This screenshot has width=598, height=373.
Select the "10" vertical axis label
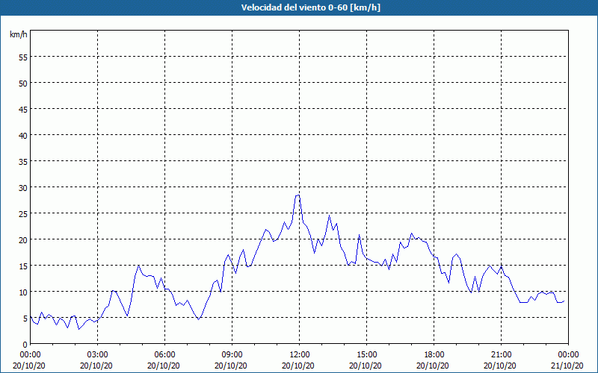point(23,292)
